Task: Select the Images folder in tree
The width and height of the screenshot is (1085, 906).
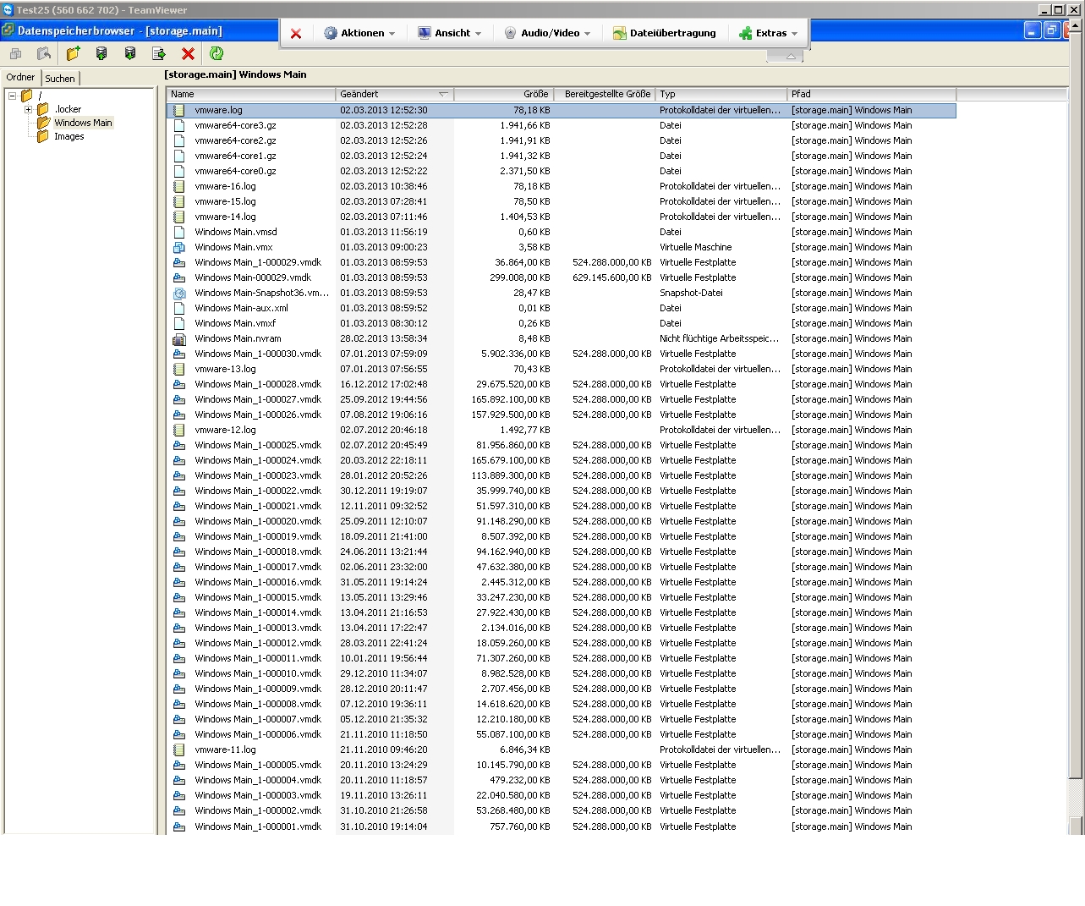Action: [69, 136]
